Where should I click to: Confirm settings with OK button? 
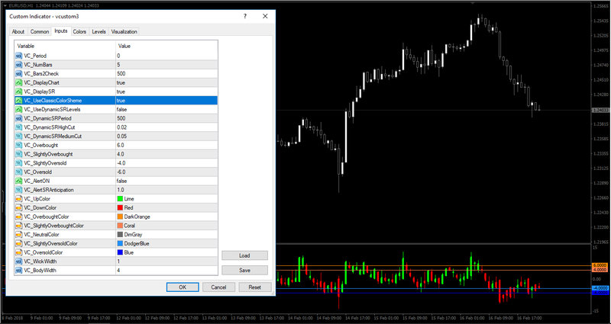[x=183, y=287]
